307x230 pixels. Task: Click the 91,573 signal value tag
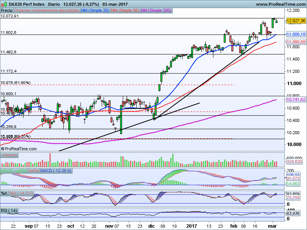(x=293, y=178)
